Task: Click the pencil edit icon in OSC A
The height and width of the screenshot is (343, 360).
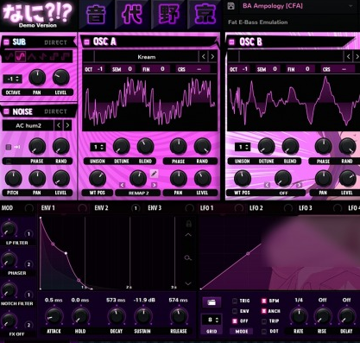Action: click(x=154, y=174)
